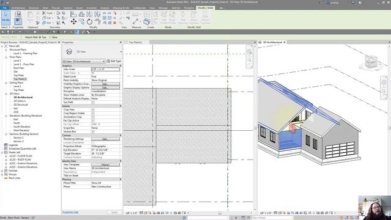391x220 pixels.
Task: Enable the Crop Region Visible checkbox
Action: [x=93, y=114]
